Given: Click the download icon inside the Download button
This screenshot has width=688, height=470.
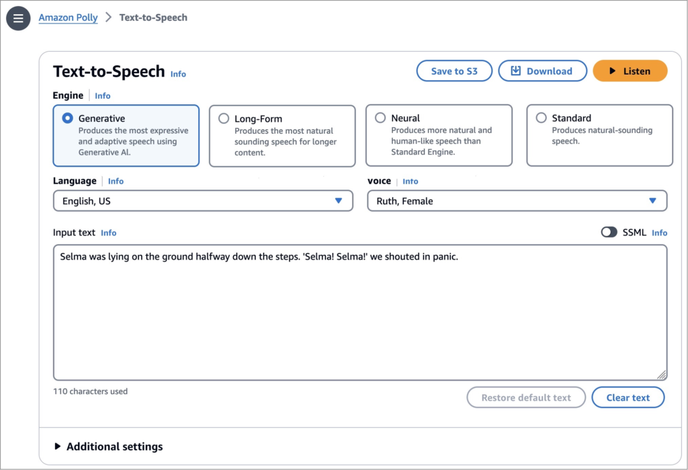Looking at the screenshot, I should [x=517, y=70].
